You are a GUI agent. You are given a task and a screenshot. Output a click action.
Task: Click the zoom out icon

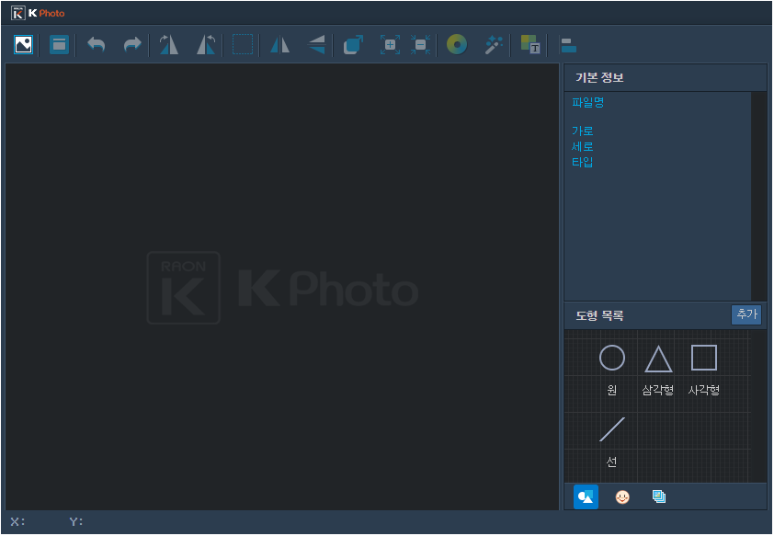click(421, 45)
